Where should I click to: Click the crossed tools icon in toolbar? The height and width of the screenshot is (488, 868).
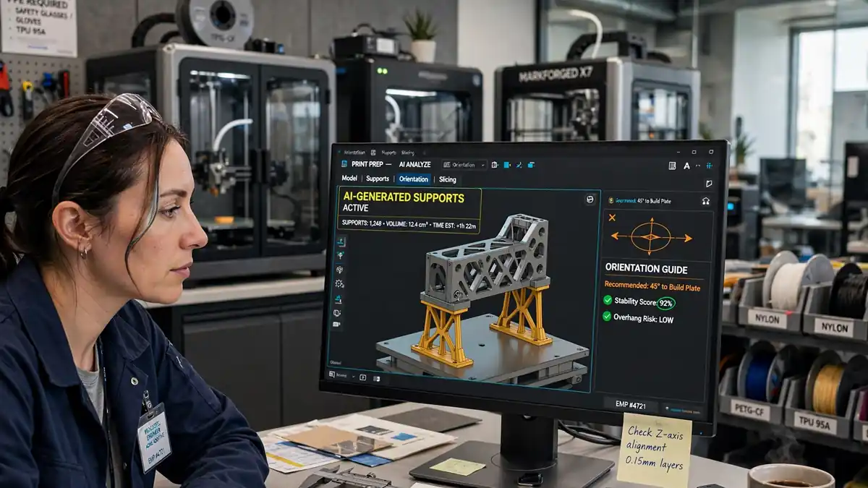pos(519,165)
